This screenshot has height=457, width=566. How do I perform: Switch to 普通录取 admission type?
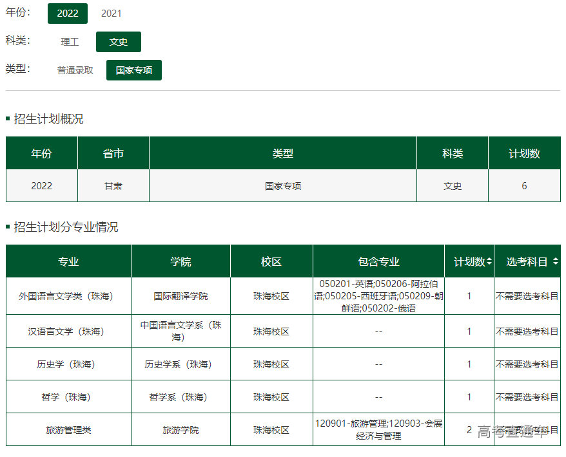pyautogui.click(x=75, y=70)
